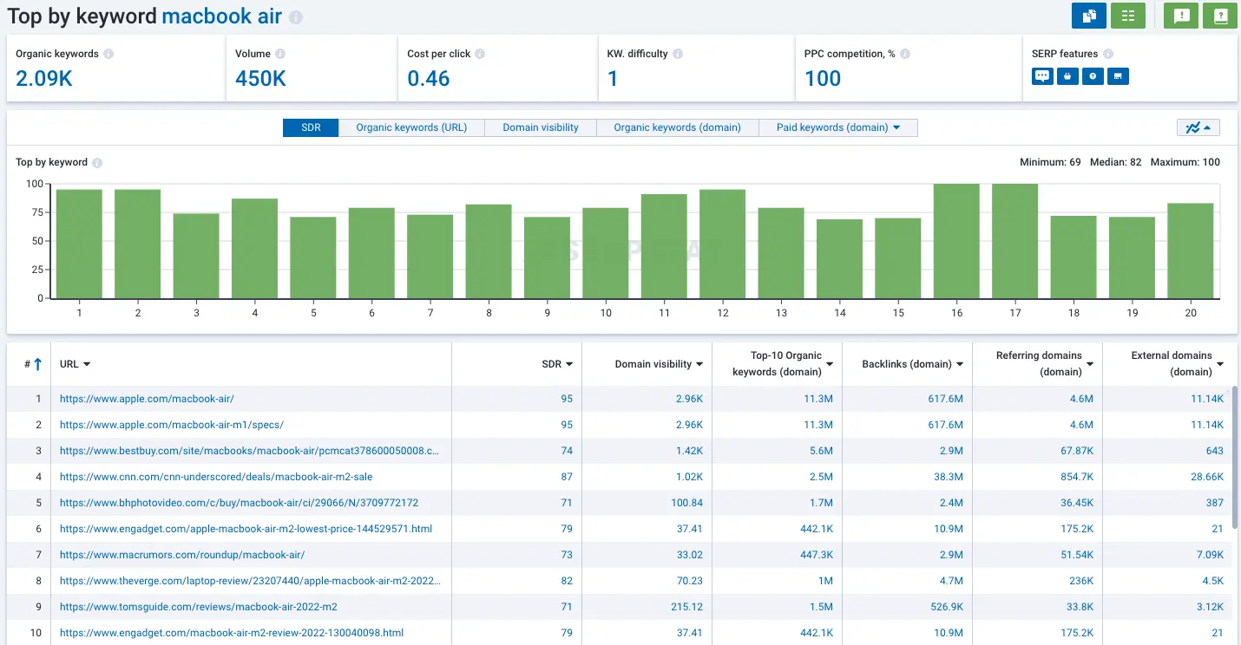Viewport: 1241px width, 645px height.
Task: Toggle the chart visibility icon above the graph
Action: [x=1198, y=127]
